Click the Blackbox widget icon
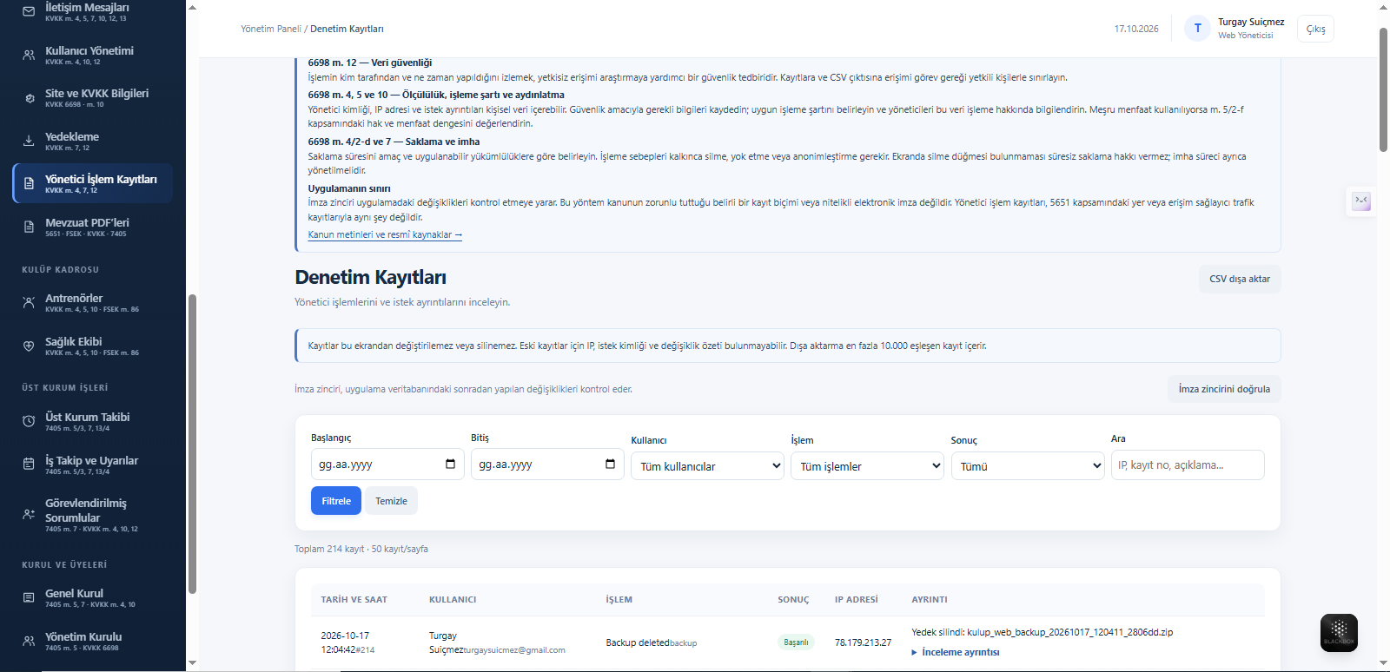 coord(1339,633)
